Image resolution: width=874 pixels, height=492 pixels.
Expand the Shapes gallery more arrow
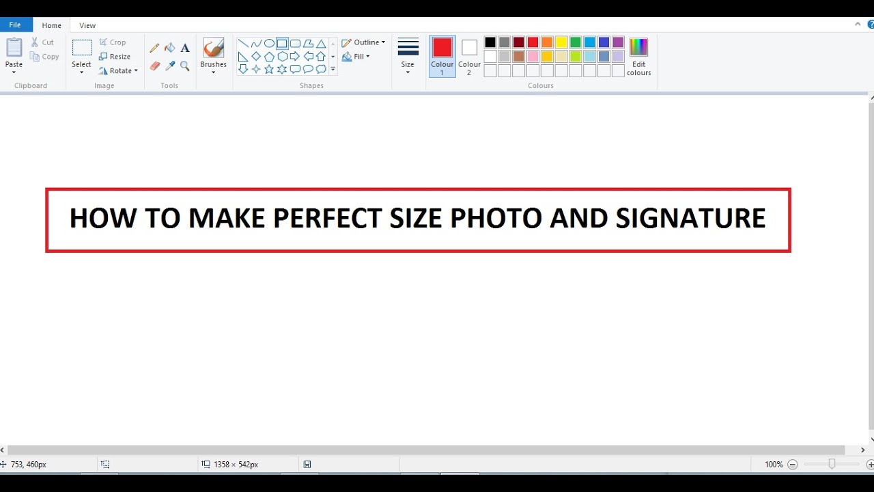(333, 70)
